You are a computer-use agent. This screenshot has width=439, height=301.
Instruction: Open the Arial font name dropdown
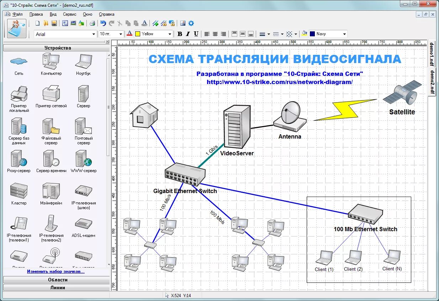coord(94,34)
